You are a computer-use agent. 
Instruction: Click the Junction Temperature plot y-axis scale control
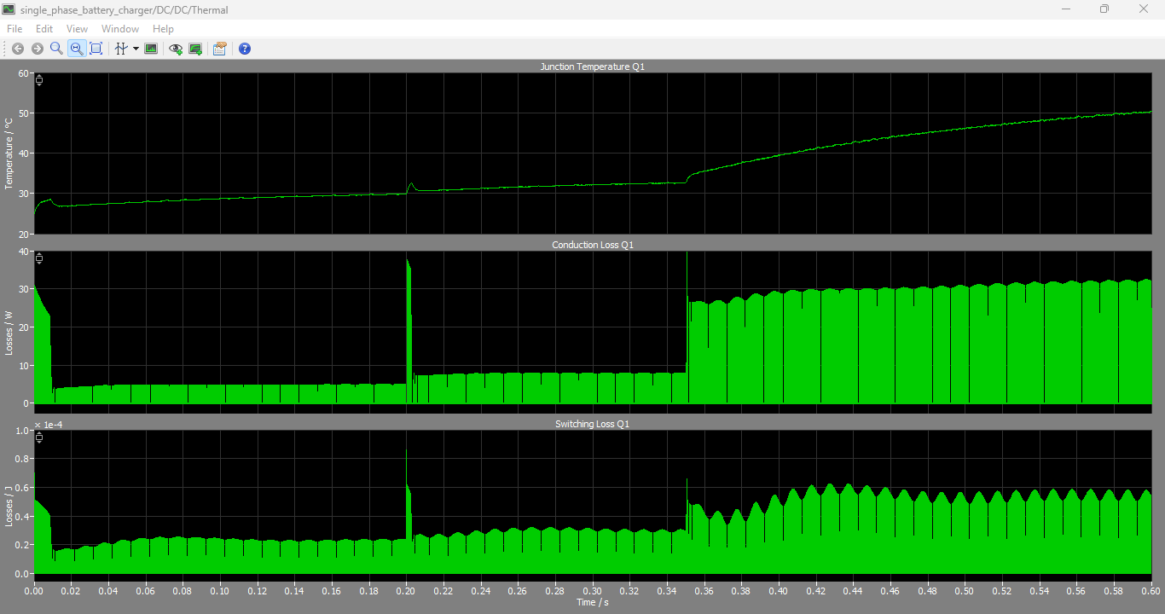click(39, 80)
